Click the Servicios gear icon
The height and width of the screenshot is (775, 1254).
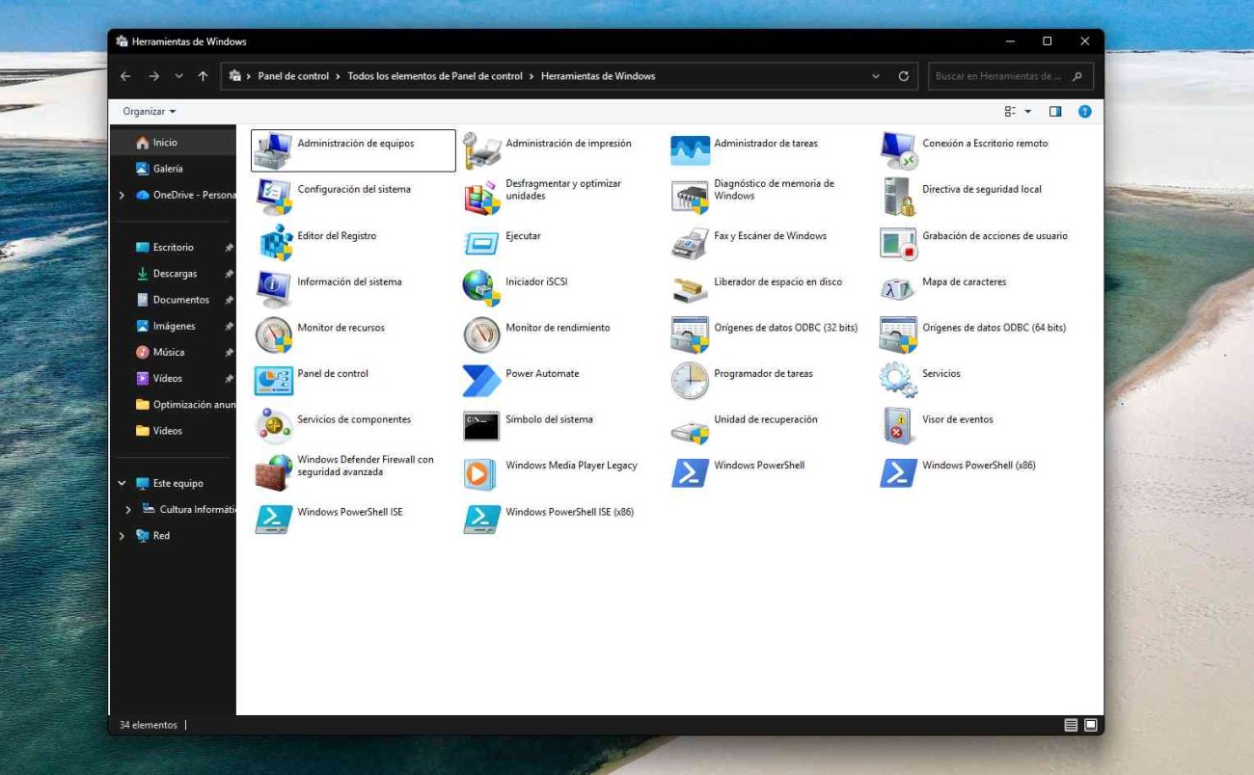tap(899, 381)
